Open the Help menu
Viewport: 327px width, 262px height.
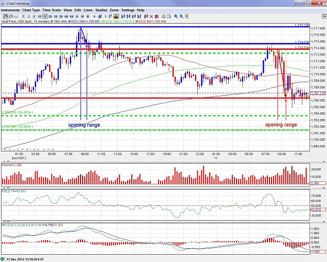(141, 10)
